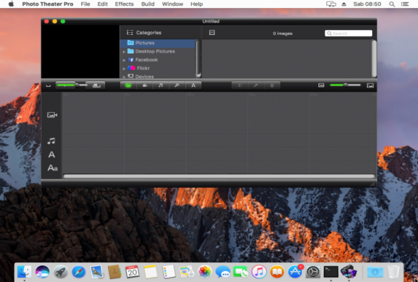The width and height of the screenshot is (418, 282).
Task: Open the key icon tab in toolbar
Action: click(177, 85)
